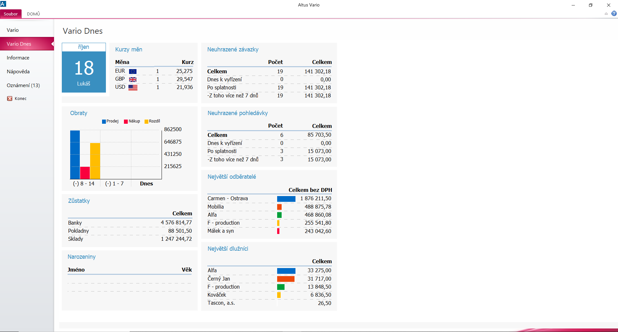Click the red Konec exit icon
This screenshot has width=618, height=332.
10,99
